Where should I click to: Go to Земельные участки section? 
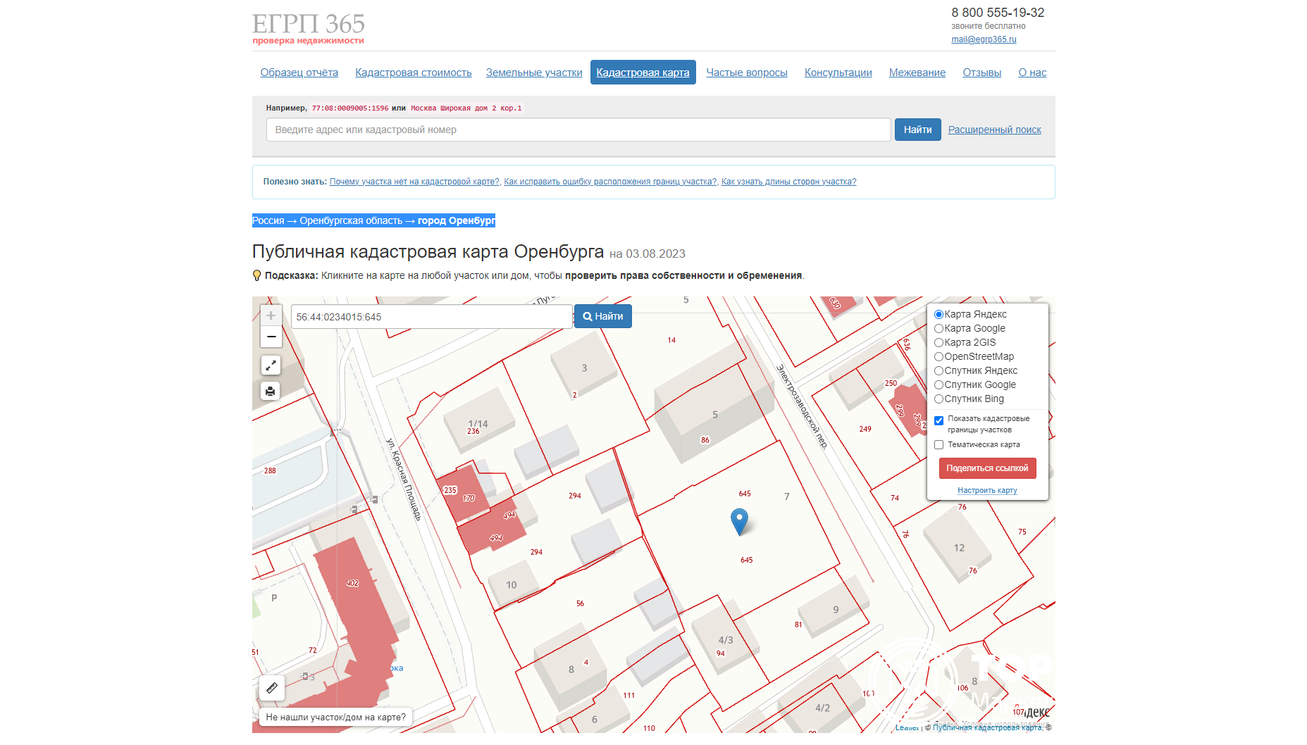tap(534, 73)
